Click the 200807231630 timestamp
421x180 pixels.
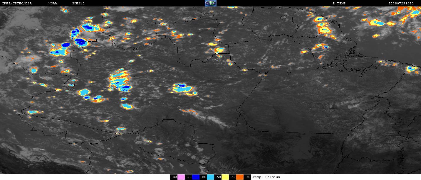(401, 3)
